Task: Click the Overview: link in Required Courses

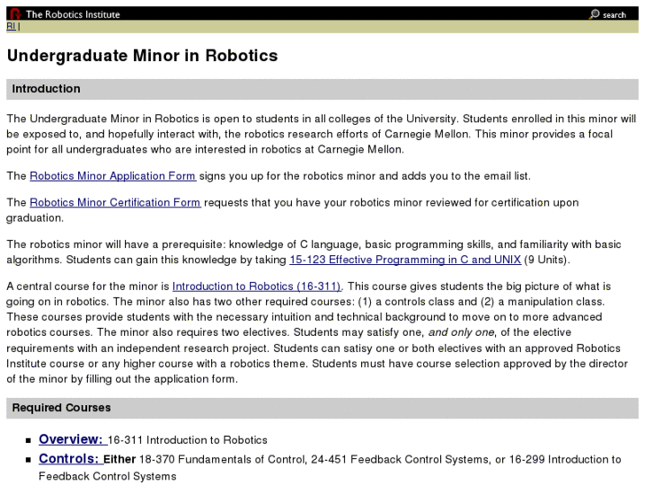Action: [73, 440]
